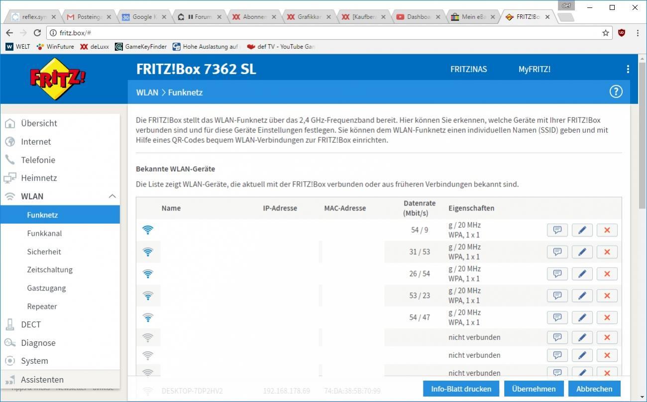Click comment icon for second 'nicht verbunden' device
The height and width of the screenshot is (402, 647).
tap(557, 355)
